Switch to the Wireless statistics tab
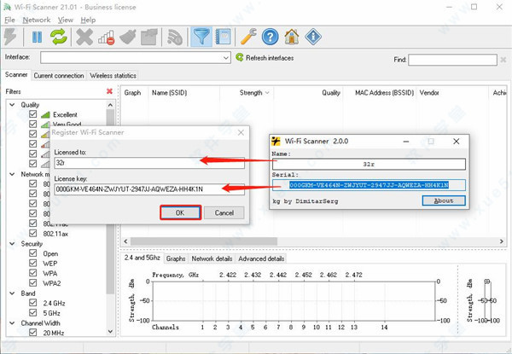This screenshot has height=354, width=512. tap(113, 75)
